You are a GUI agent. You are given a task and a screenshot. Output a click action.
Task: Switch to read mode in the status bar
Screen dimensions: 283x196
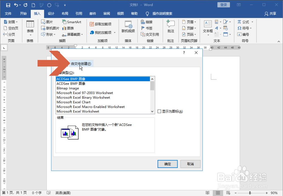pos(207,193)
